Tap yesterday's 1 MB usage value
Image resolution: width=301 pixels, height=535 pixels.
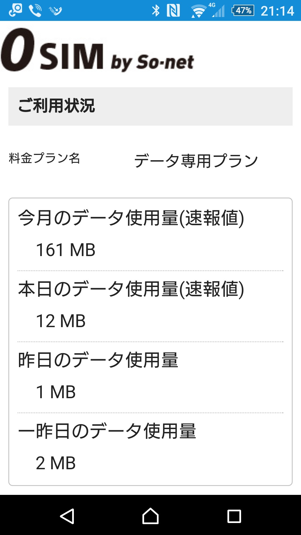click(56, 392)
